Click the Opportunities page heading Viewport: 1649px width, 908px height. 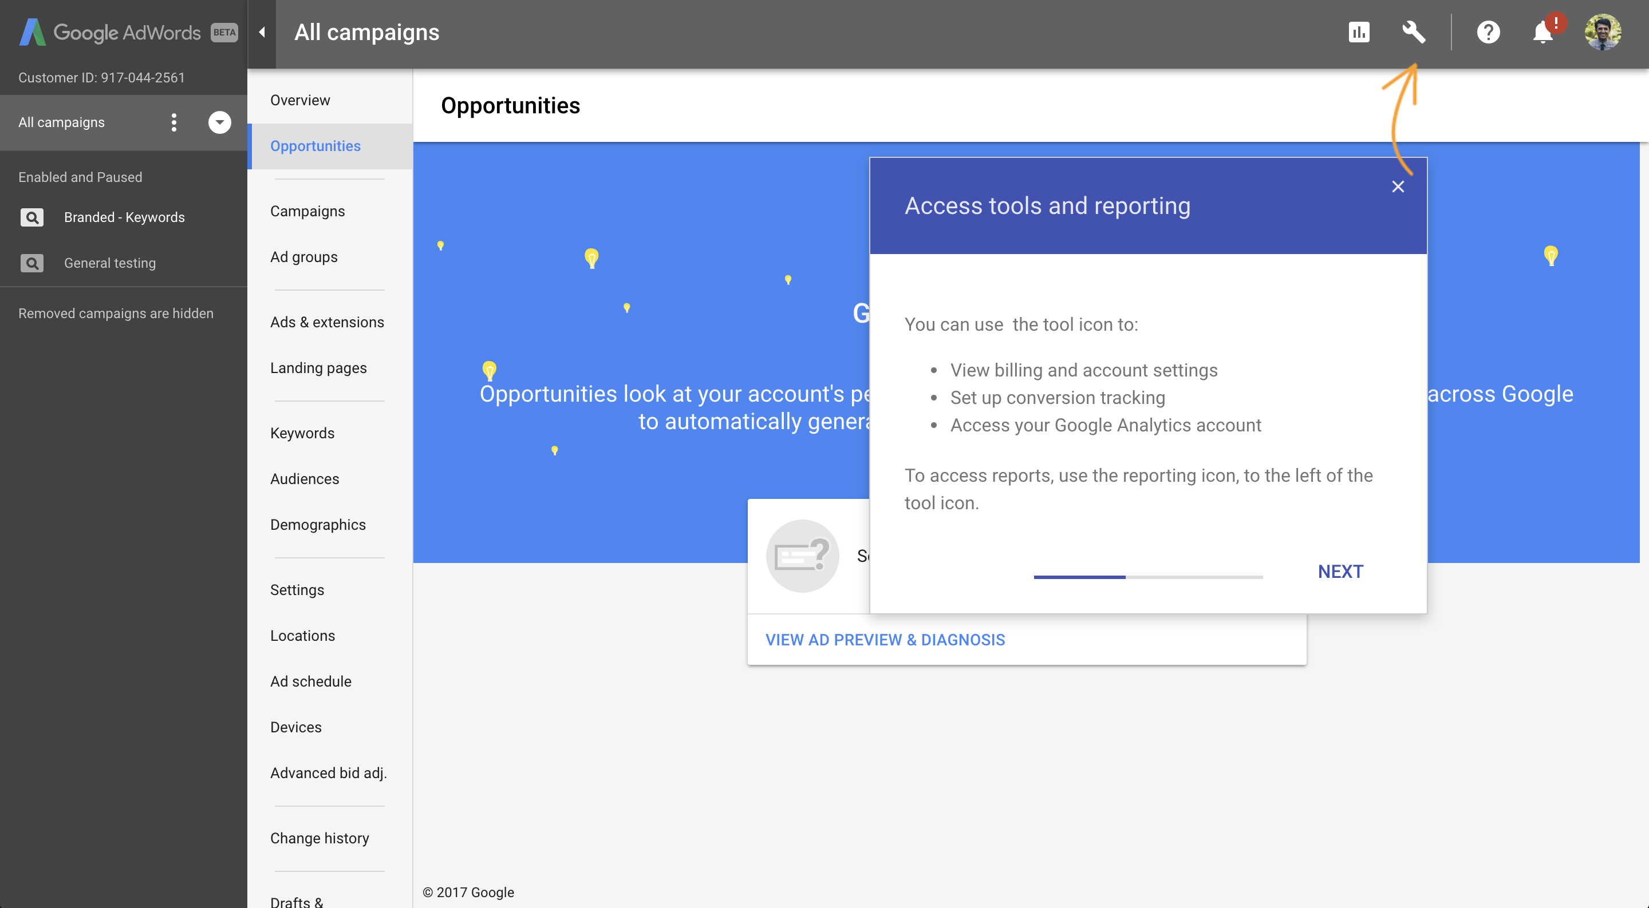tap(510, 106)
